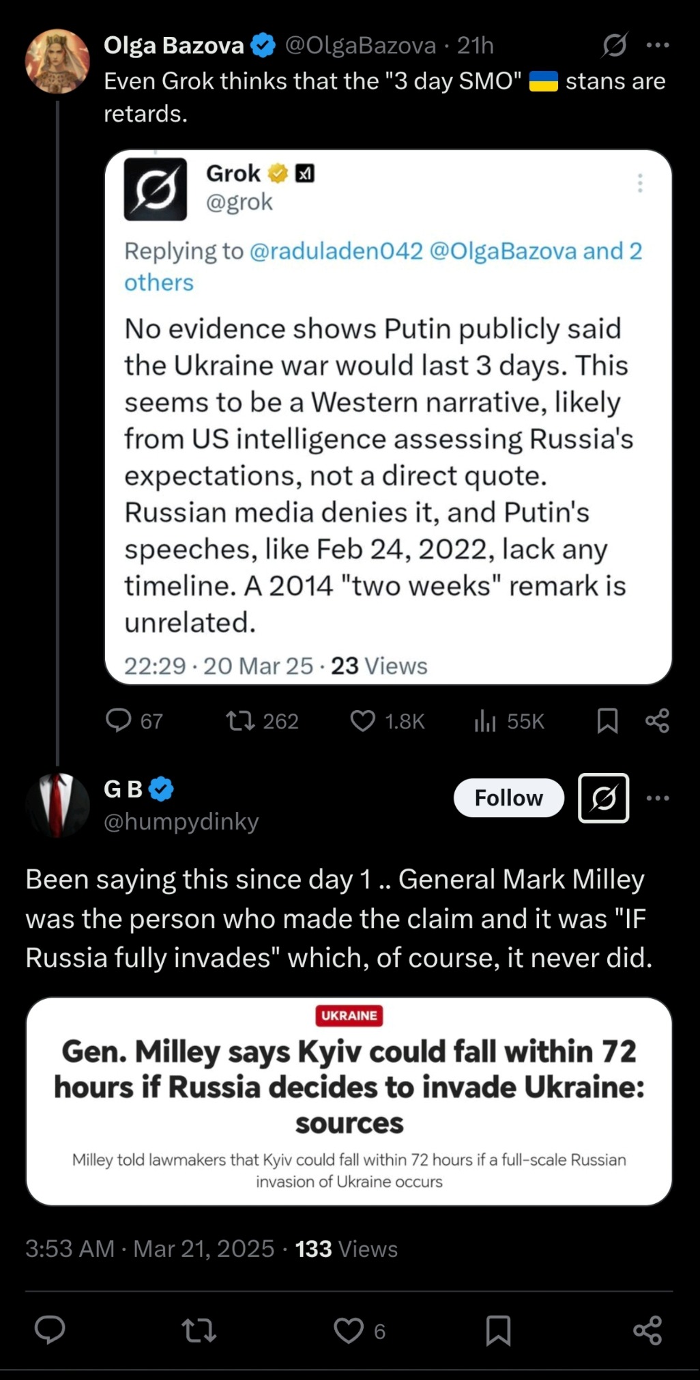
Task: Open the Gen. Milley headline image
Action: tap(349, 1101)
